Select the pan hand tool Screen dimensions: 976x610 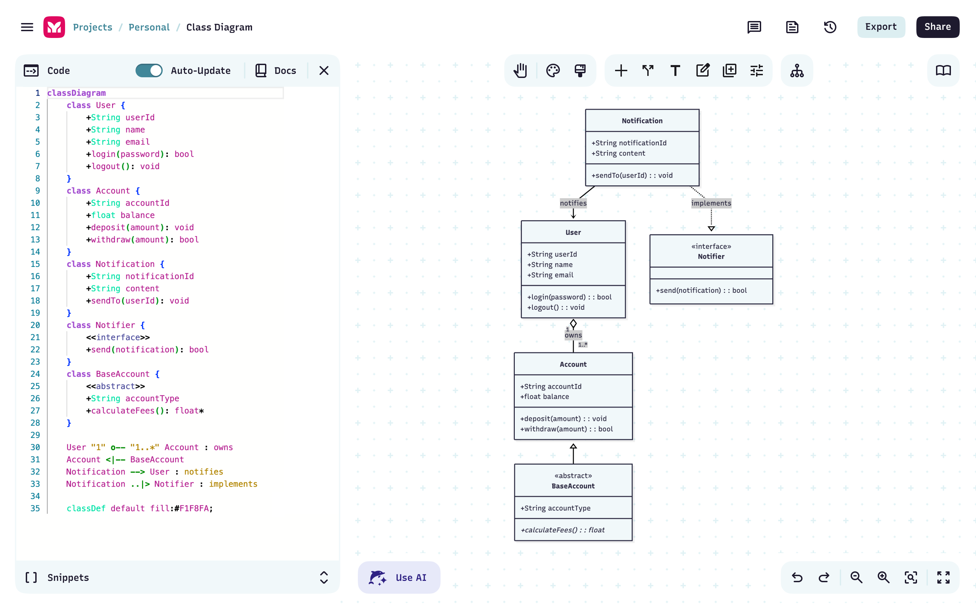click(520, 70)
